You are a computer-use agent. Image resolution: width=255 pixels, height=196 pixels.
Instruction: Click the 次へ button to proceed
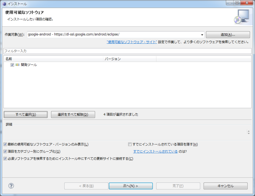(131, 186)
